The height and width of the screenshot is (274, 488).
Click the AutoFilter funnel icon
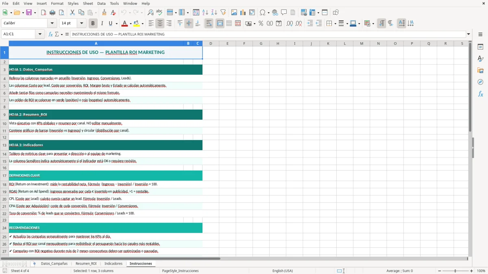pos(223,13)
